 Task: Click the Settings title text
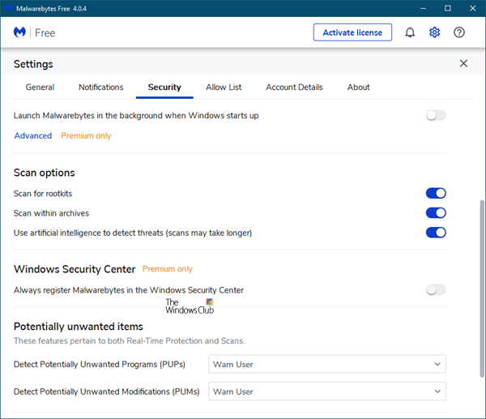tap(33, 64)
